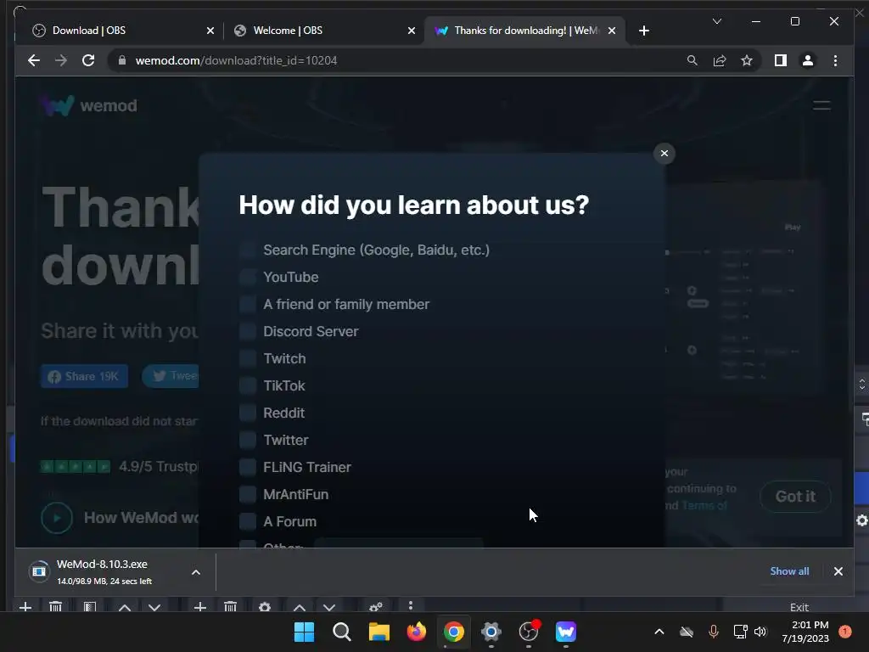Open the Chrome profile menu

[808, 60]
